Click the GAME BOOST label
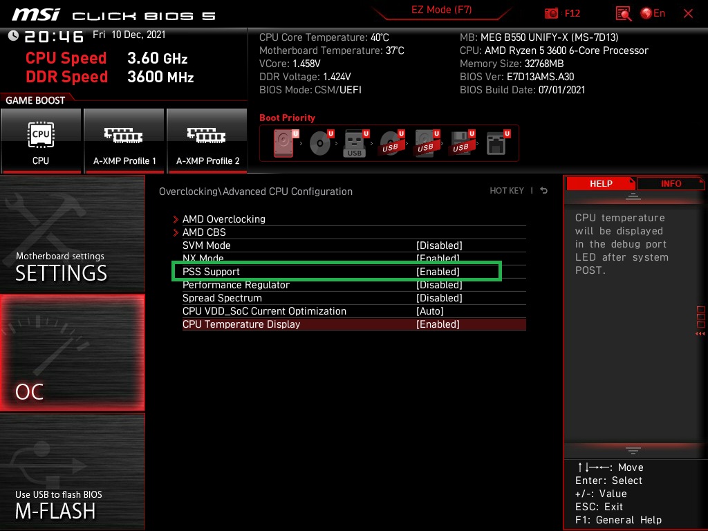Screen dimensions: 708x531 tap(35, 100)
